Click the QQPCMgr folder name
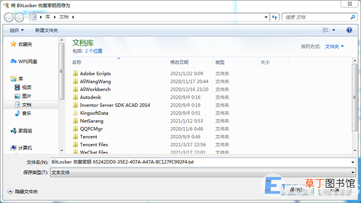The height and width of the screenshot is (203, 361). (x=91, y=129)
